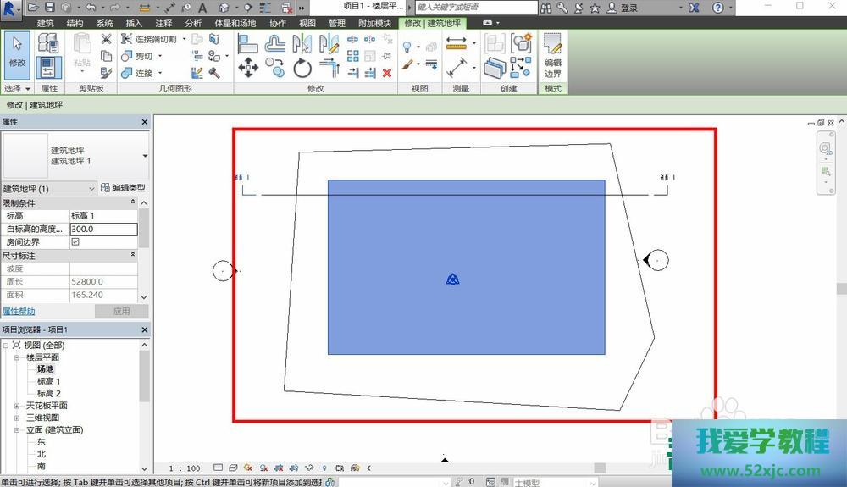847x487 pixels.
Task: Click the height offset field showing 300.0
Action: [x=102, y=229]
